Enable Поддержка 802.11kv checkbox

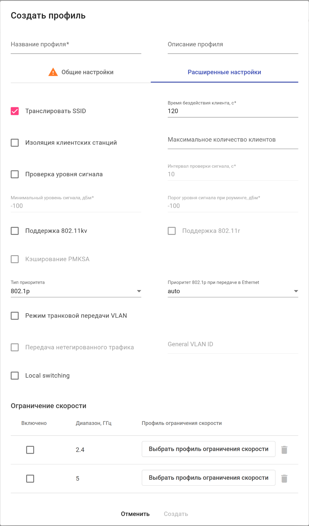pos(15,231)
